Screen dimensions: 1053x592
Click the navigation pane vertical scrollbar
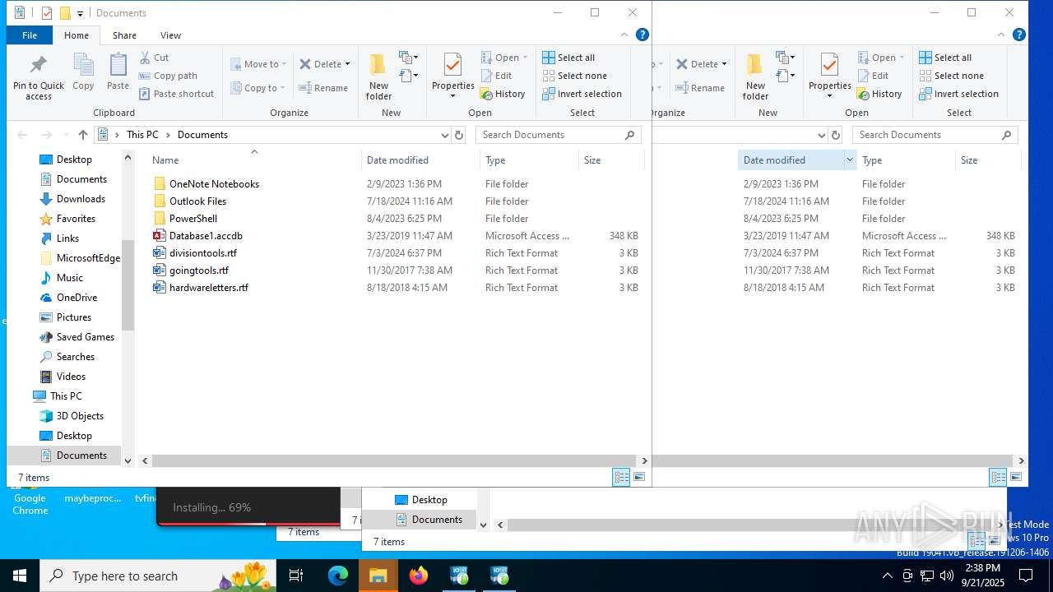pyautogui.click(x=128, y=284)
